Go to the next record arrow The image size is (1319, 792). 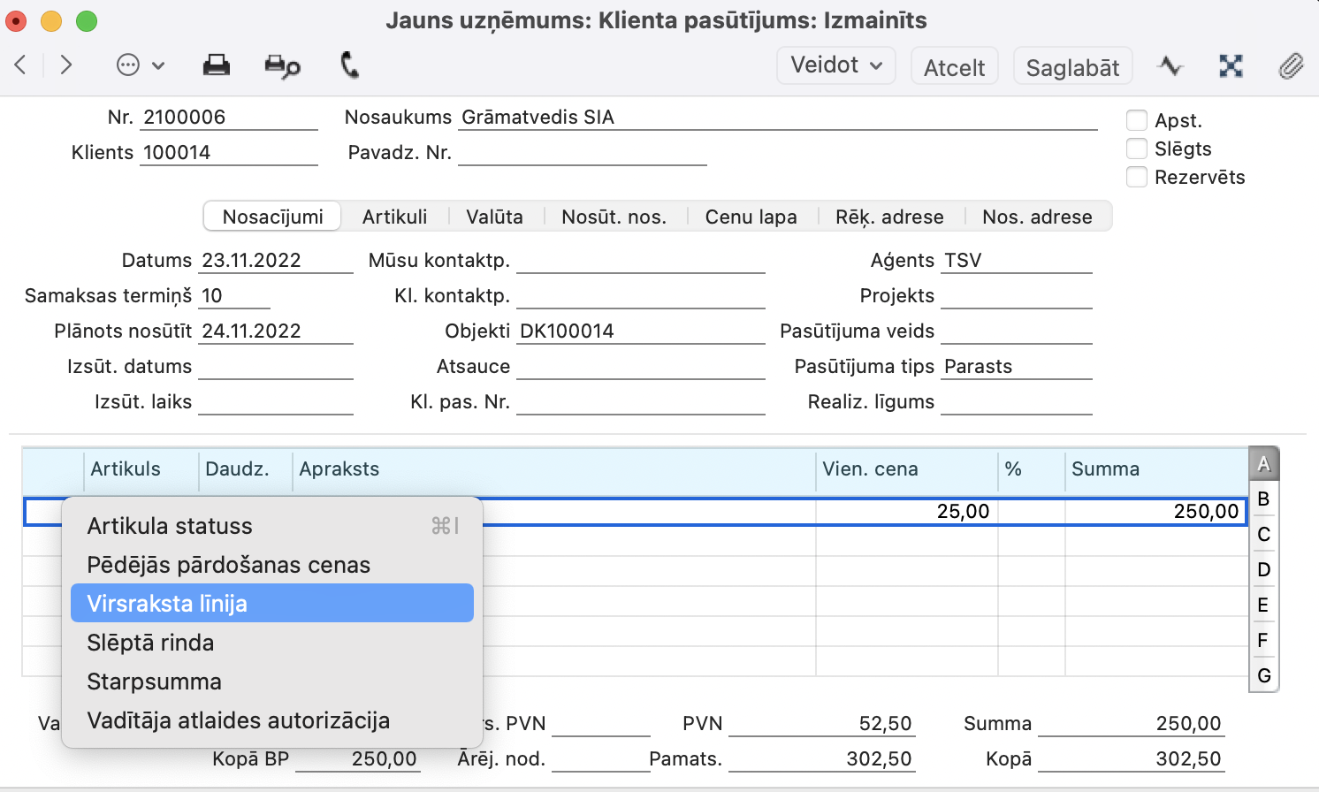click(x=65, y=65)
